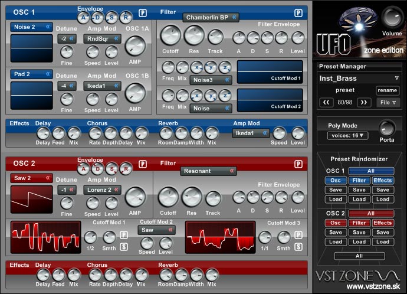Click OSC 2 Saw 2 waveform display
This screenshot has height=294, width=407.
point(32,200)
